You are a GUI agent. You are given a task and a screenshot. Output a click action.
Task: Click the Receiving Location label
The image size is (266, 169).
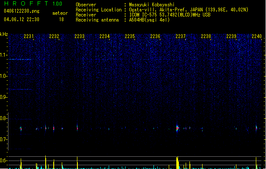[x=99, y=10]
